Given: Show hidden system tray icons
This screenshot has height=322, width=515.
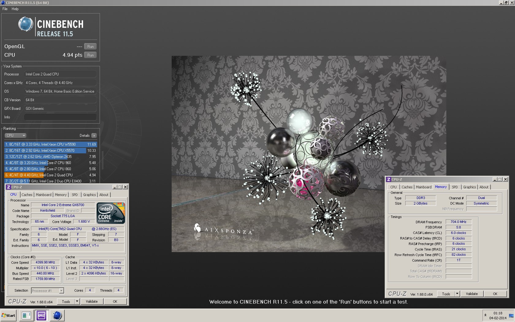Looking at the screenshot, I should [x=485, y=316].
